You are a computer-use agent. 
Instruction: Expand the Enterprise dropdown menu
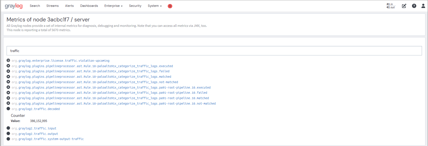pos(113,6)
